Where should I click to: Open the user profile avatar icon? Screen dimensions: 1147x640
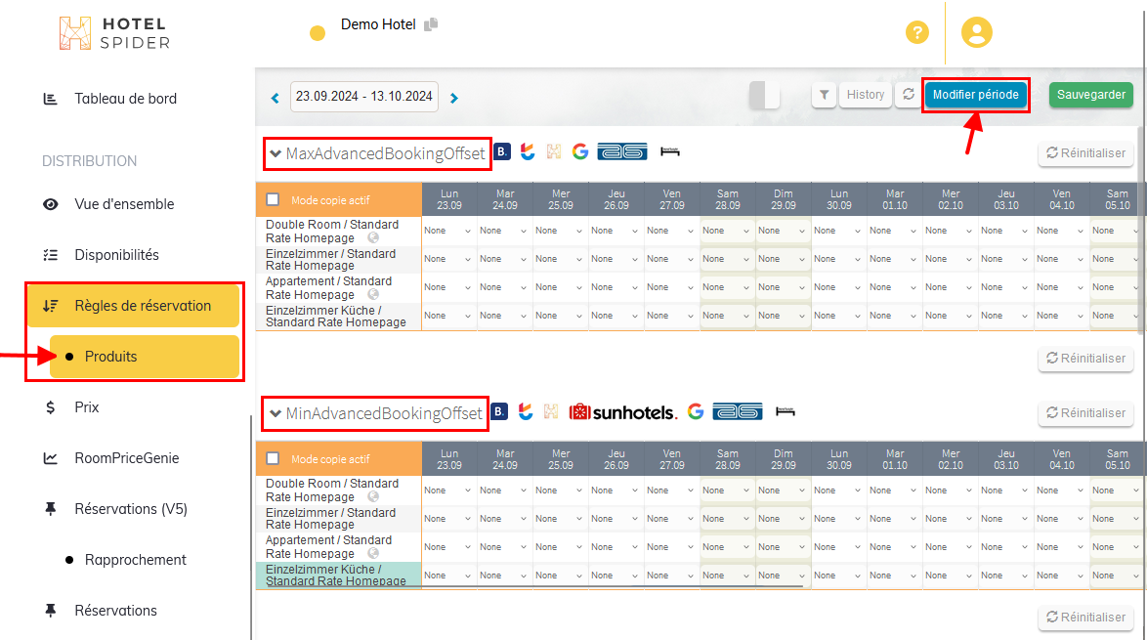point(976,32)
